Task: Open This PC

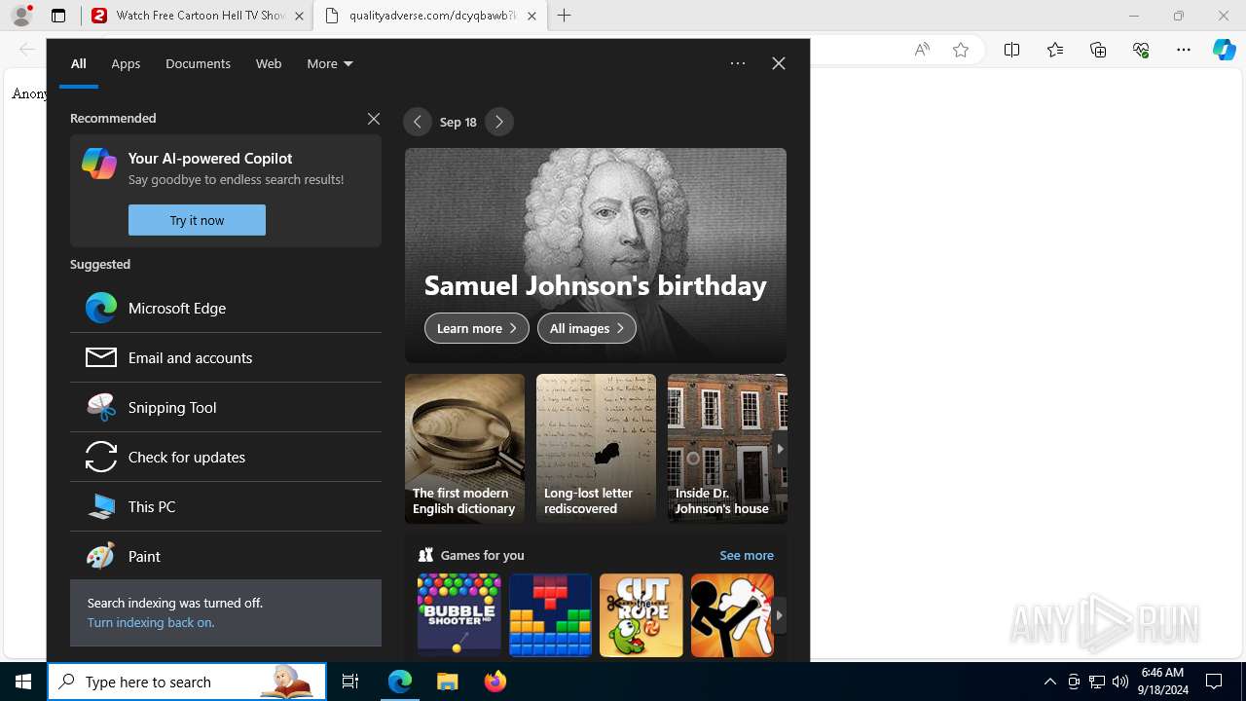Action: 226,506
